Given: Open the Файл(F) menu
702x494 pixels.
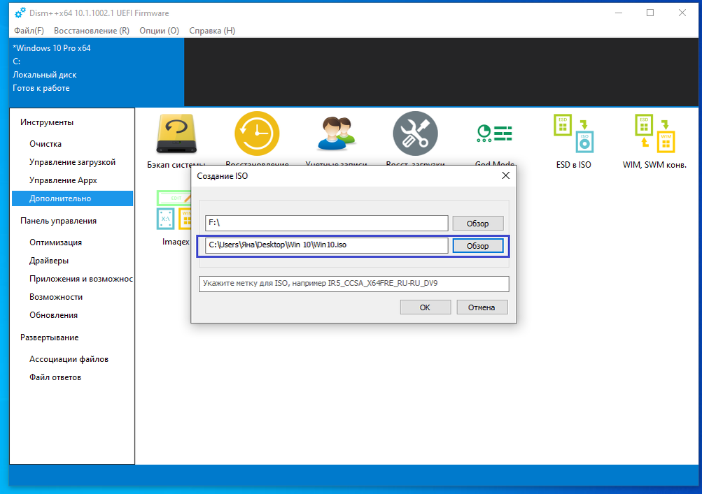Looking at the screenshot, I should coord(29,31).
